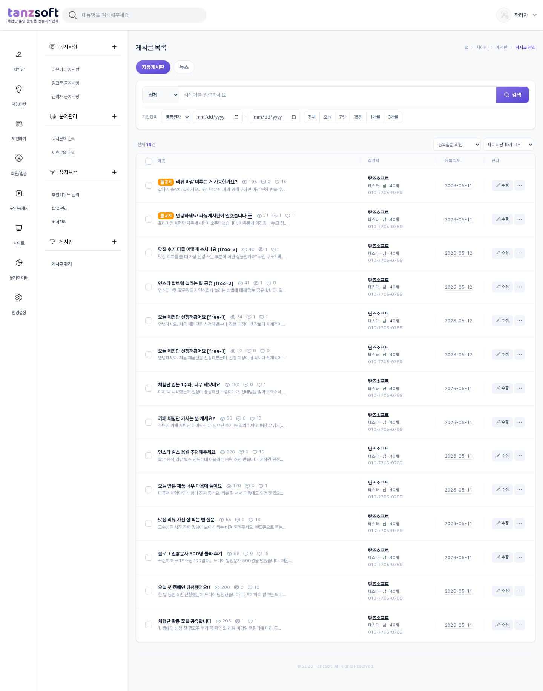The width and height of the screenshot is (543, 691).
Task: Open the more options button for first post
Action: click(x=520, y=185)
